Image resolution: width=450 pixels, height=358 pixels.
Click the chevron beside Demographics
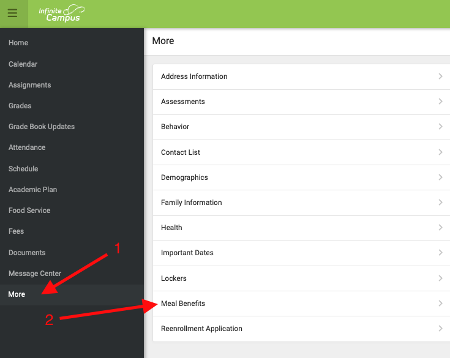(x=440, y=177)
